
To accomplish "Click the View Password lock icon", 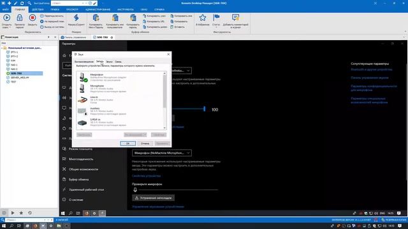I will (x=20, y=18).
